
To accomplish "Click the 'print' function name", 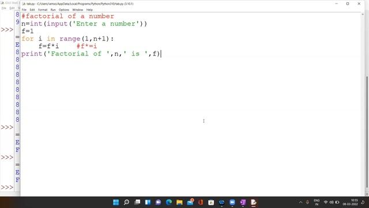I will (32, 54).
